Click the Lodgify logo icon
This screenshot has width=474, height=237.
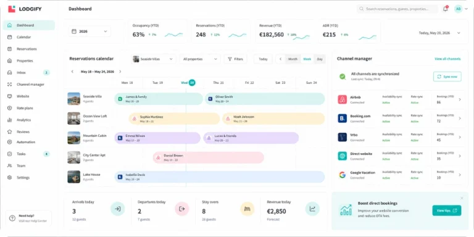click(12, 9)
